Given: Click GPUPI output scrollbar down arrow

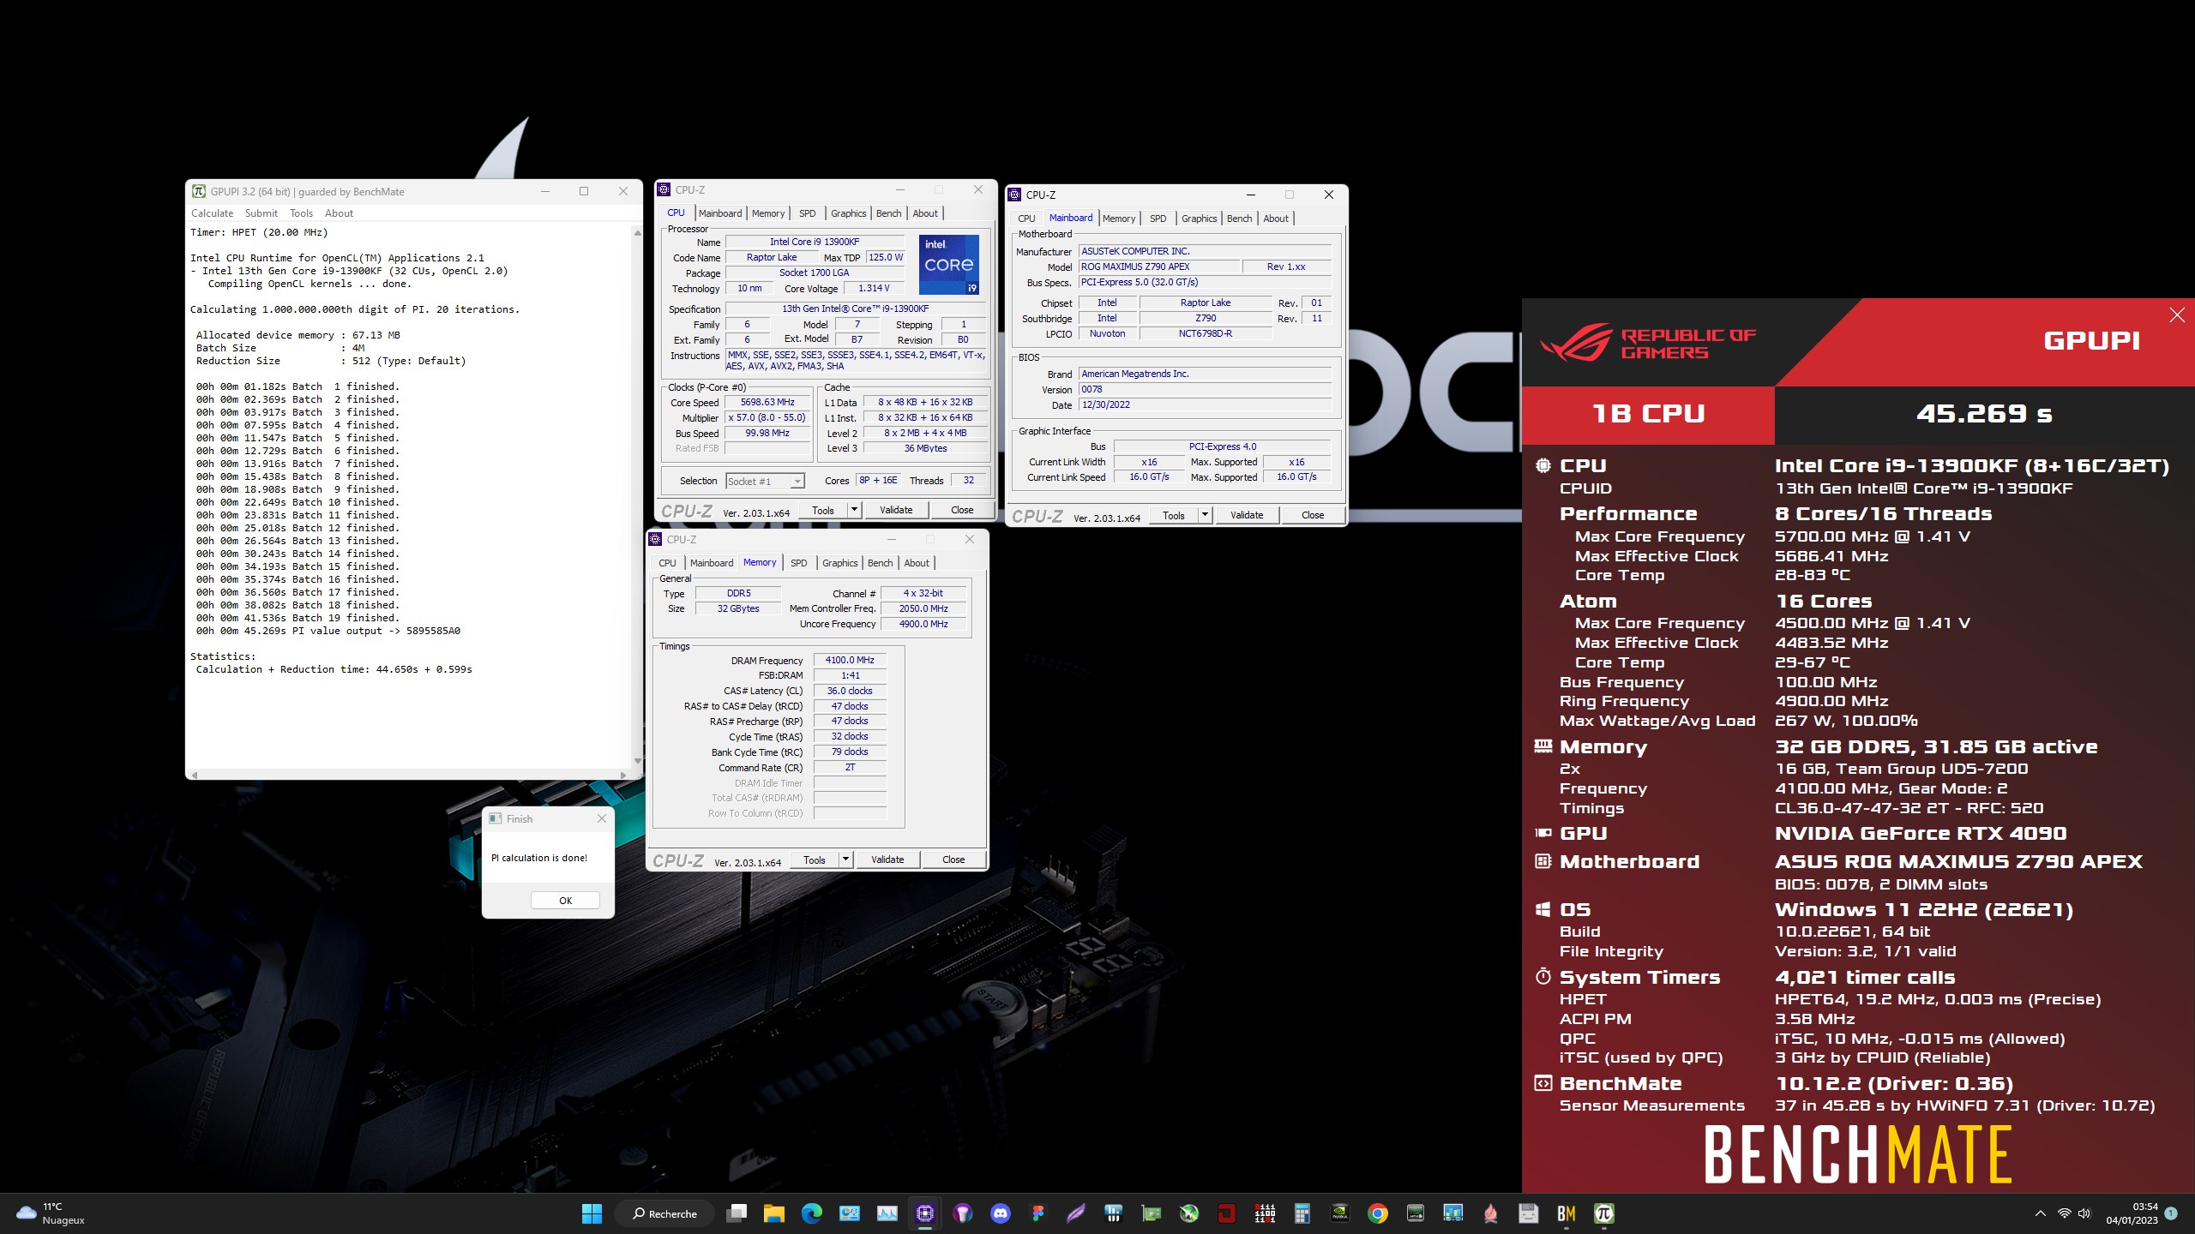Looking at the screenshot, I should point(637,761).
